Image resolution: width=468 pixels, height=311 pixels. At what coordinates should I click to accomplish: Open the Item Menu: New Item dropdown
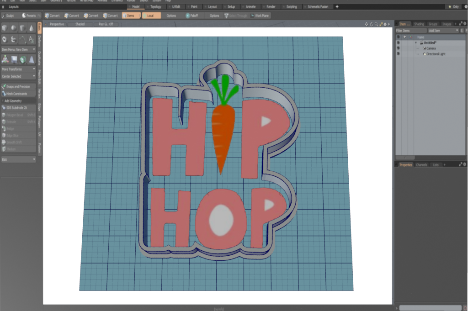[x=18, y=49]
